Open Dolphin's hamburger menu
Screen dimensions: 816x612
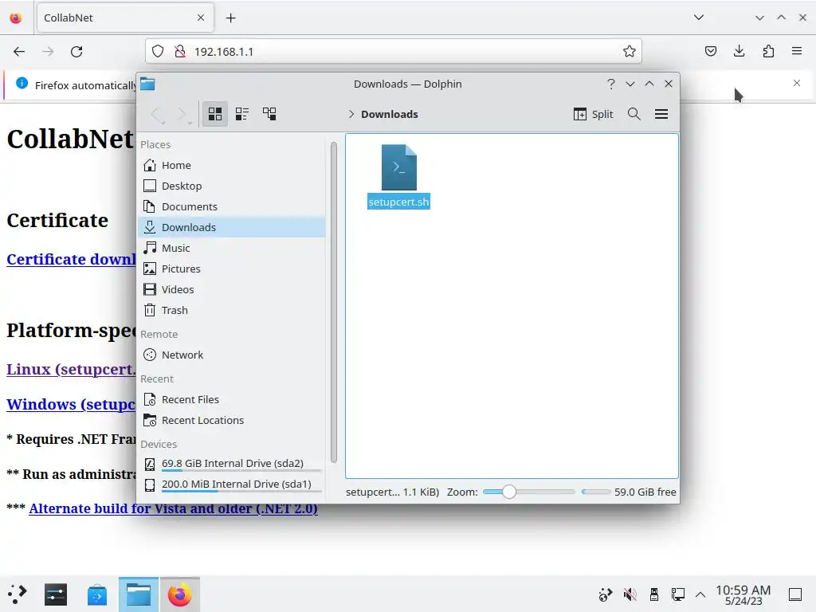click(661, 114)
